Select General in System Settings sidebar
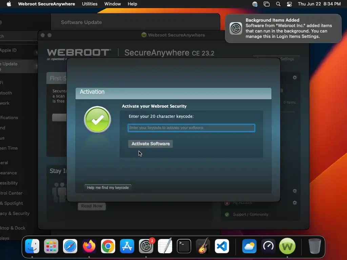The width and height of the screenshot is (347, 260). point(4,162)
